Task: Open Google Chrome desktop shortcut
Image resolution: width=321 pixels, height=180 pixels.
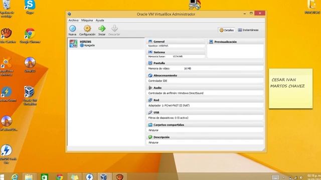Action: [30, 36]
